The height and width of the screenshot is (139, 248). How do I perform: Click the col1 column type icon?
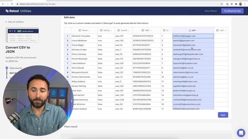coord(190,30)
